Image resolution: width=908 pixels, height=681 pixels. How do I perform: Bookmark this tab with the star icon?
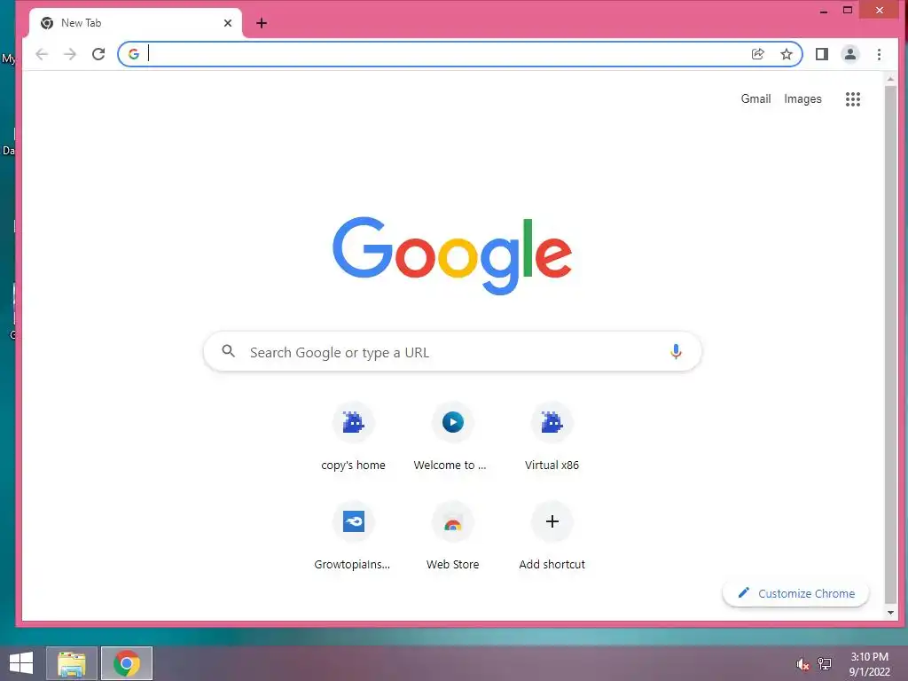tap(786, 54)
